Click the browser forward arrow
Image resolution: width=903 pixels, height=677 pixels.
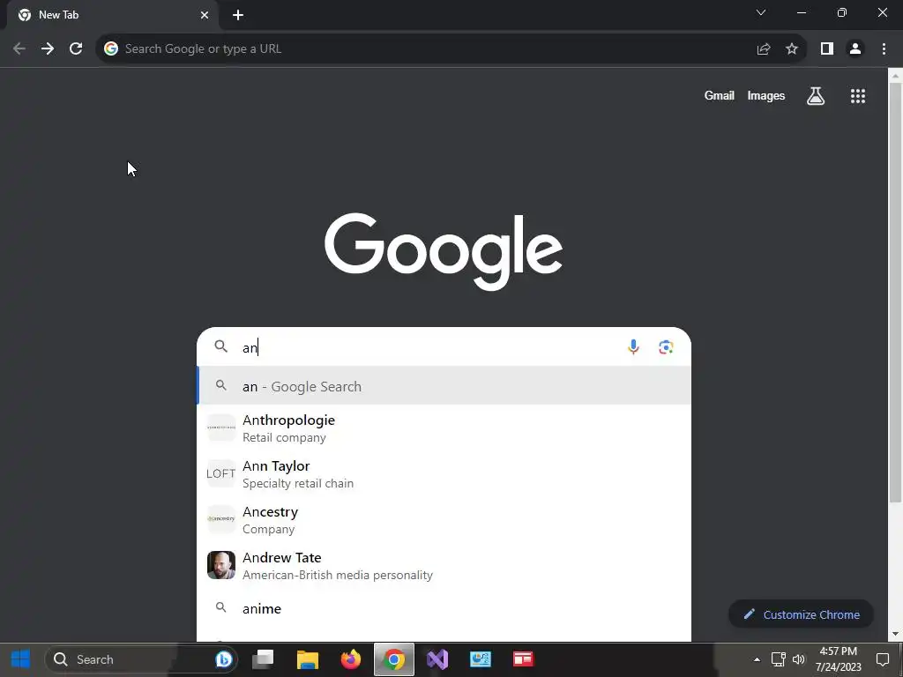[48, 49]
